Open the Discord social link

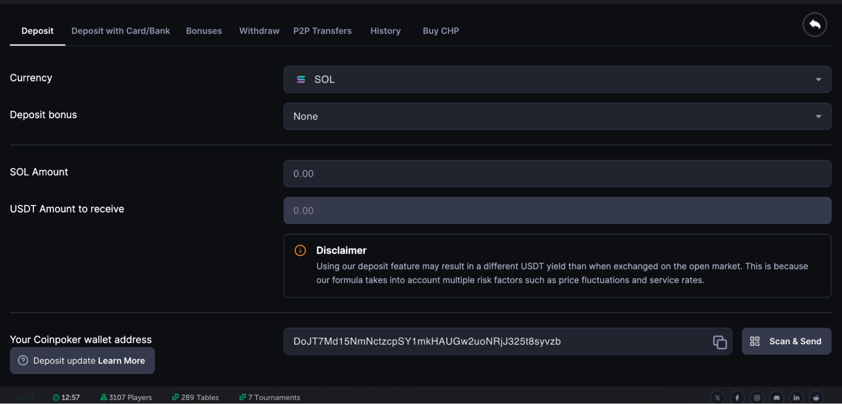(x=777, y=398)
